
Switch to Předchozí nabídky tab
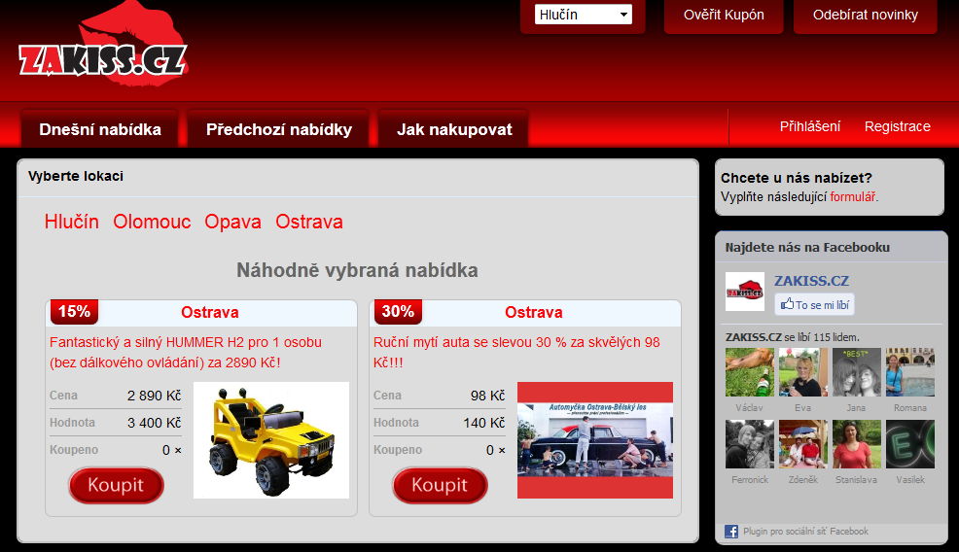coord(279,129)
